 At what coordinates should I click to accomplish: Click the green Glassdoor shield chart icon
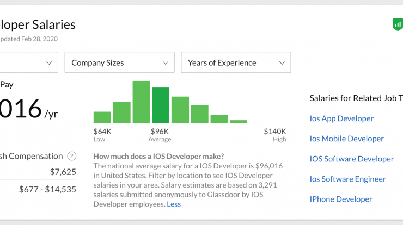[398, 24]
